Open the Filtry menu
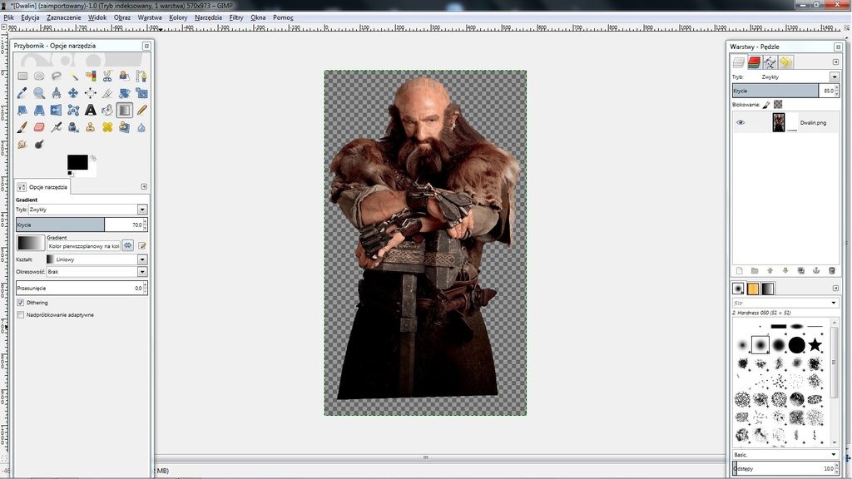The width and height of the screenshot is (852, 479). click(236, 17)
